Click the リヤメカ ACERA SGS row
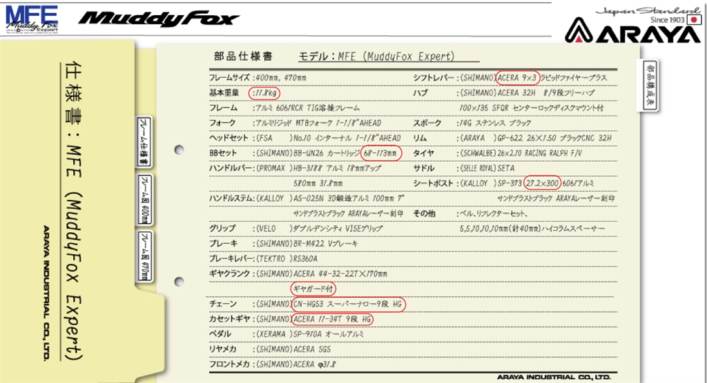 click(270, 349)
